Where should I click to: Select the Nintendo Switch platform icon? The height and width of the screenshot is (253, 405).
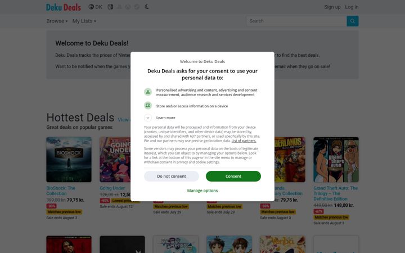tap(110, 7)
